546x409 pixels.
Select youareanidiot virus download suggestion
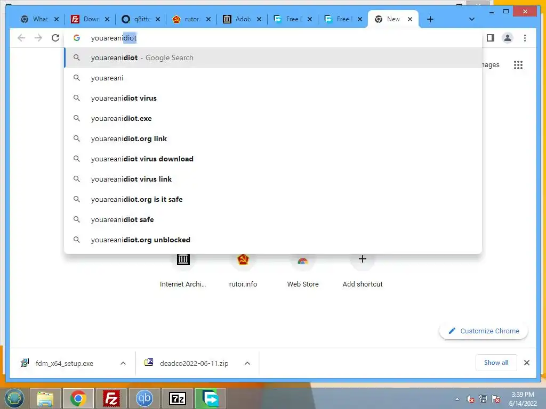click(x=273, y=159)
